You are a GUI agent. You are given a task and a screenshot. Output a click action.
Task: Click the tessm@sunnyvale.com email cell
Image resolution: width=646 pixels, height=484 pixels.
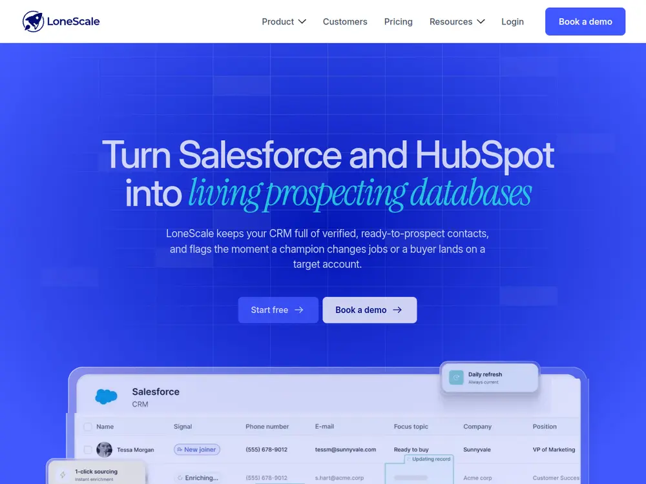[345, 449]
